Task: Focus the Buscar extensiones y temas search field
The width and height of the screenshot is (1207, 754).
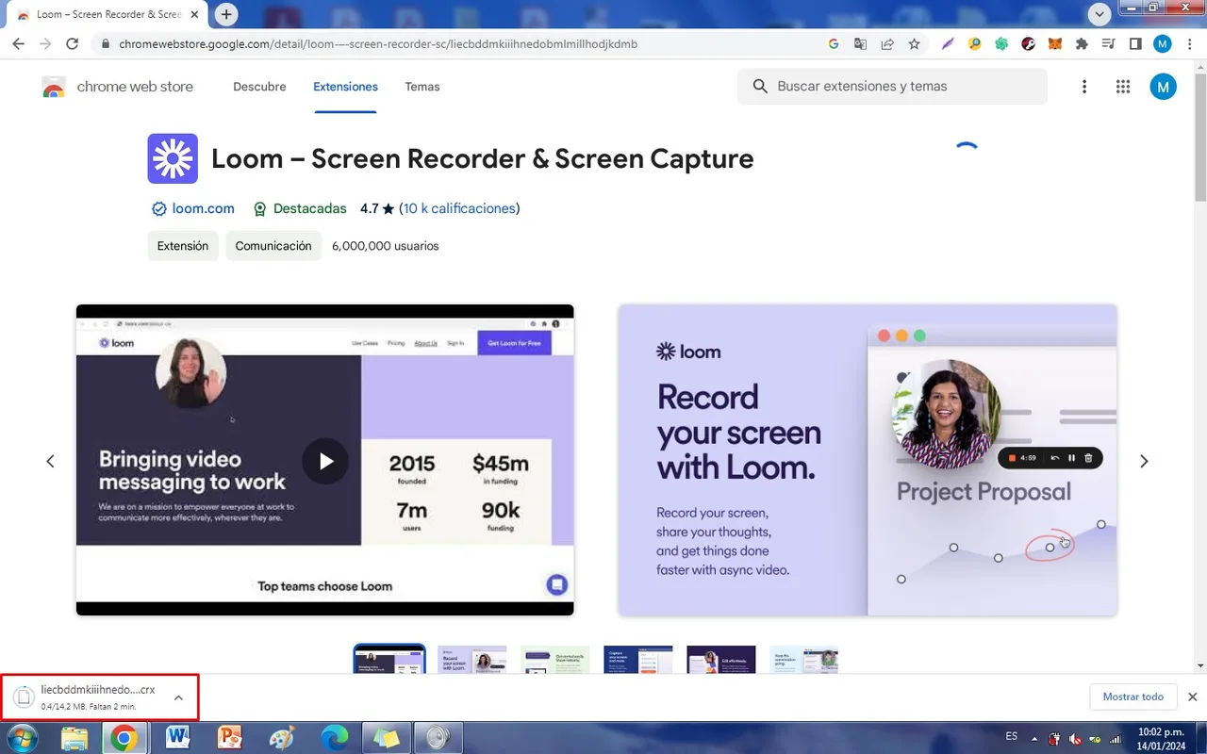Action: pyautogui.click(x=892, y=87)
